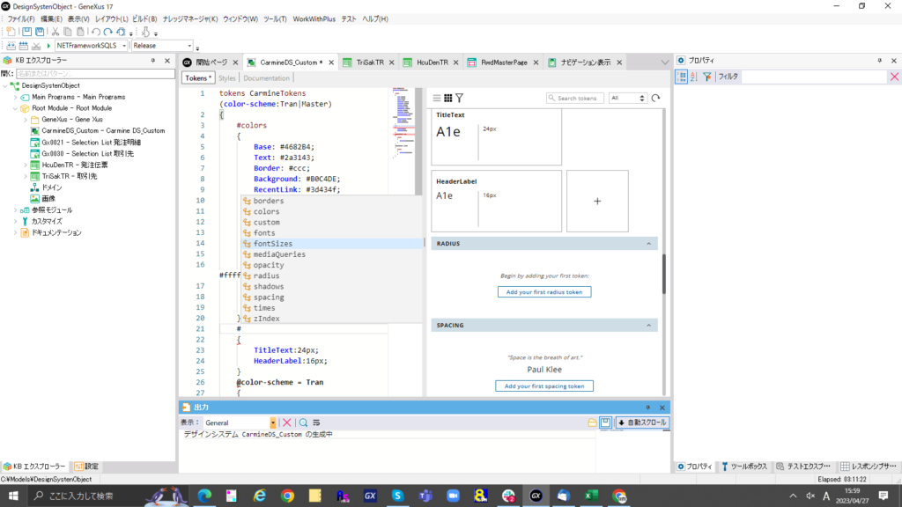Switch to the RwdMasterPage tab
This screenshot has width=902, height=507.
click(504, 62)
